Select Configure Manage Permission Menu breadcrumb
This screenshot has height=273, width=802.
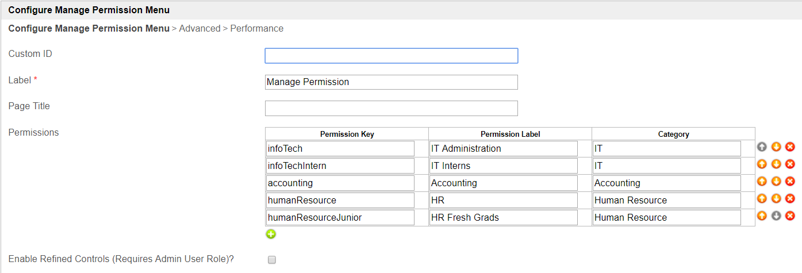click(x=89, y=28)
